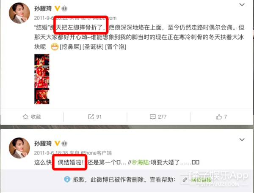Screen dimensions: 254x193
Task: Expand the second post's chevron menu
Action: coord(242,140)
